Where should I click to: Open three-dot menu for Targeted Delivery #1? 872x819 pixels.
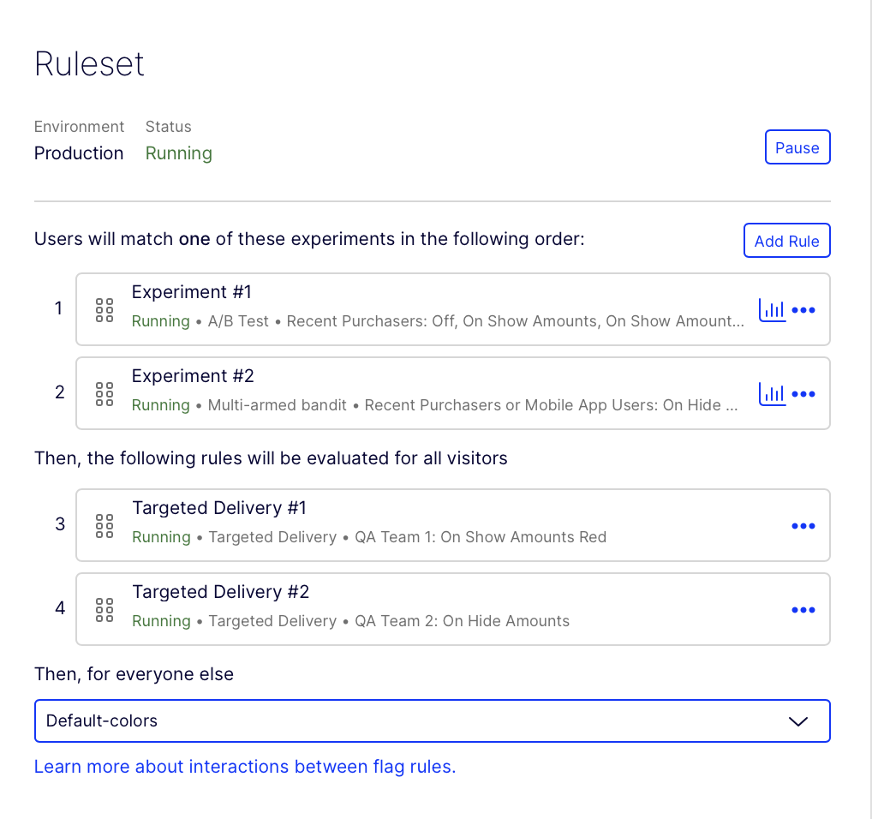click(x=803, y=526)
